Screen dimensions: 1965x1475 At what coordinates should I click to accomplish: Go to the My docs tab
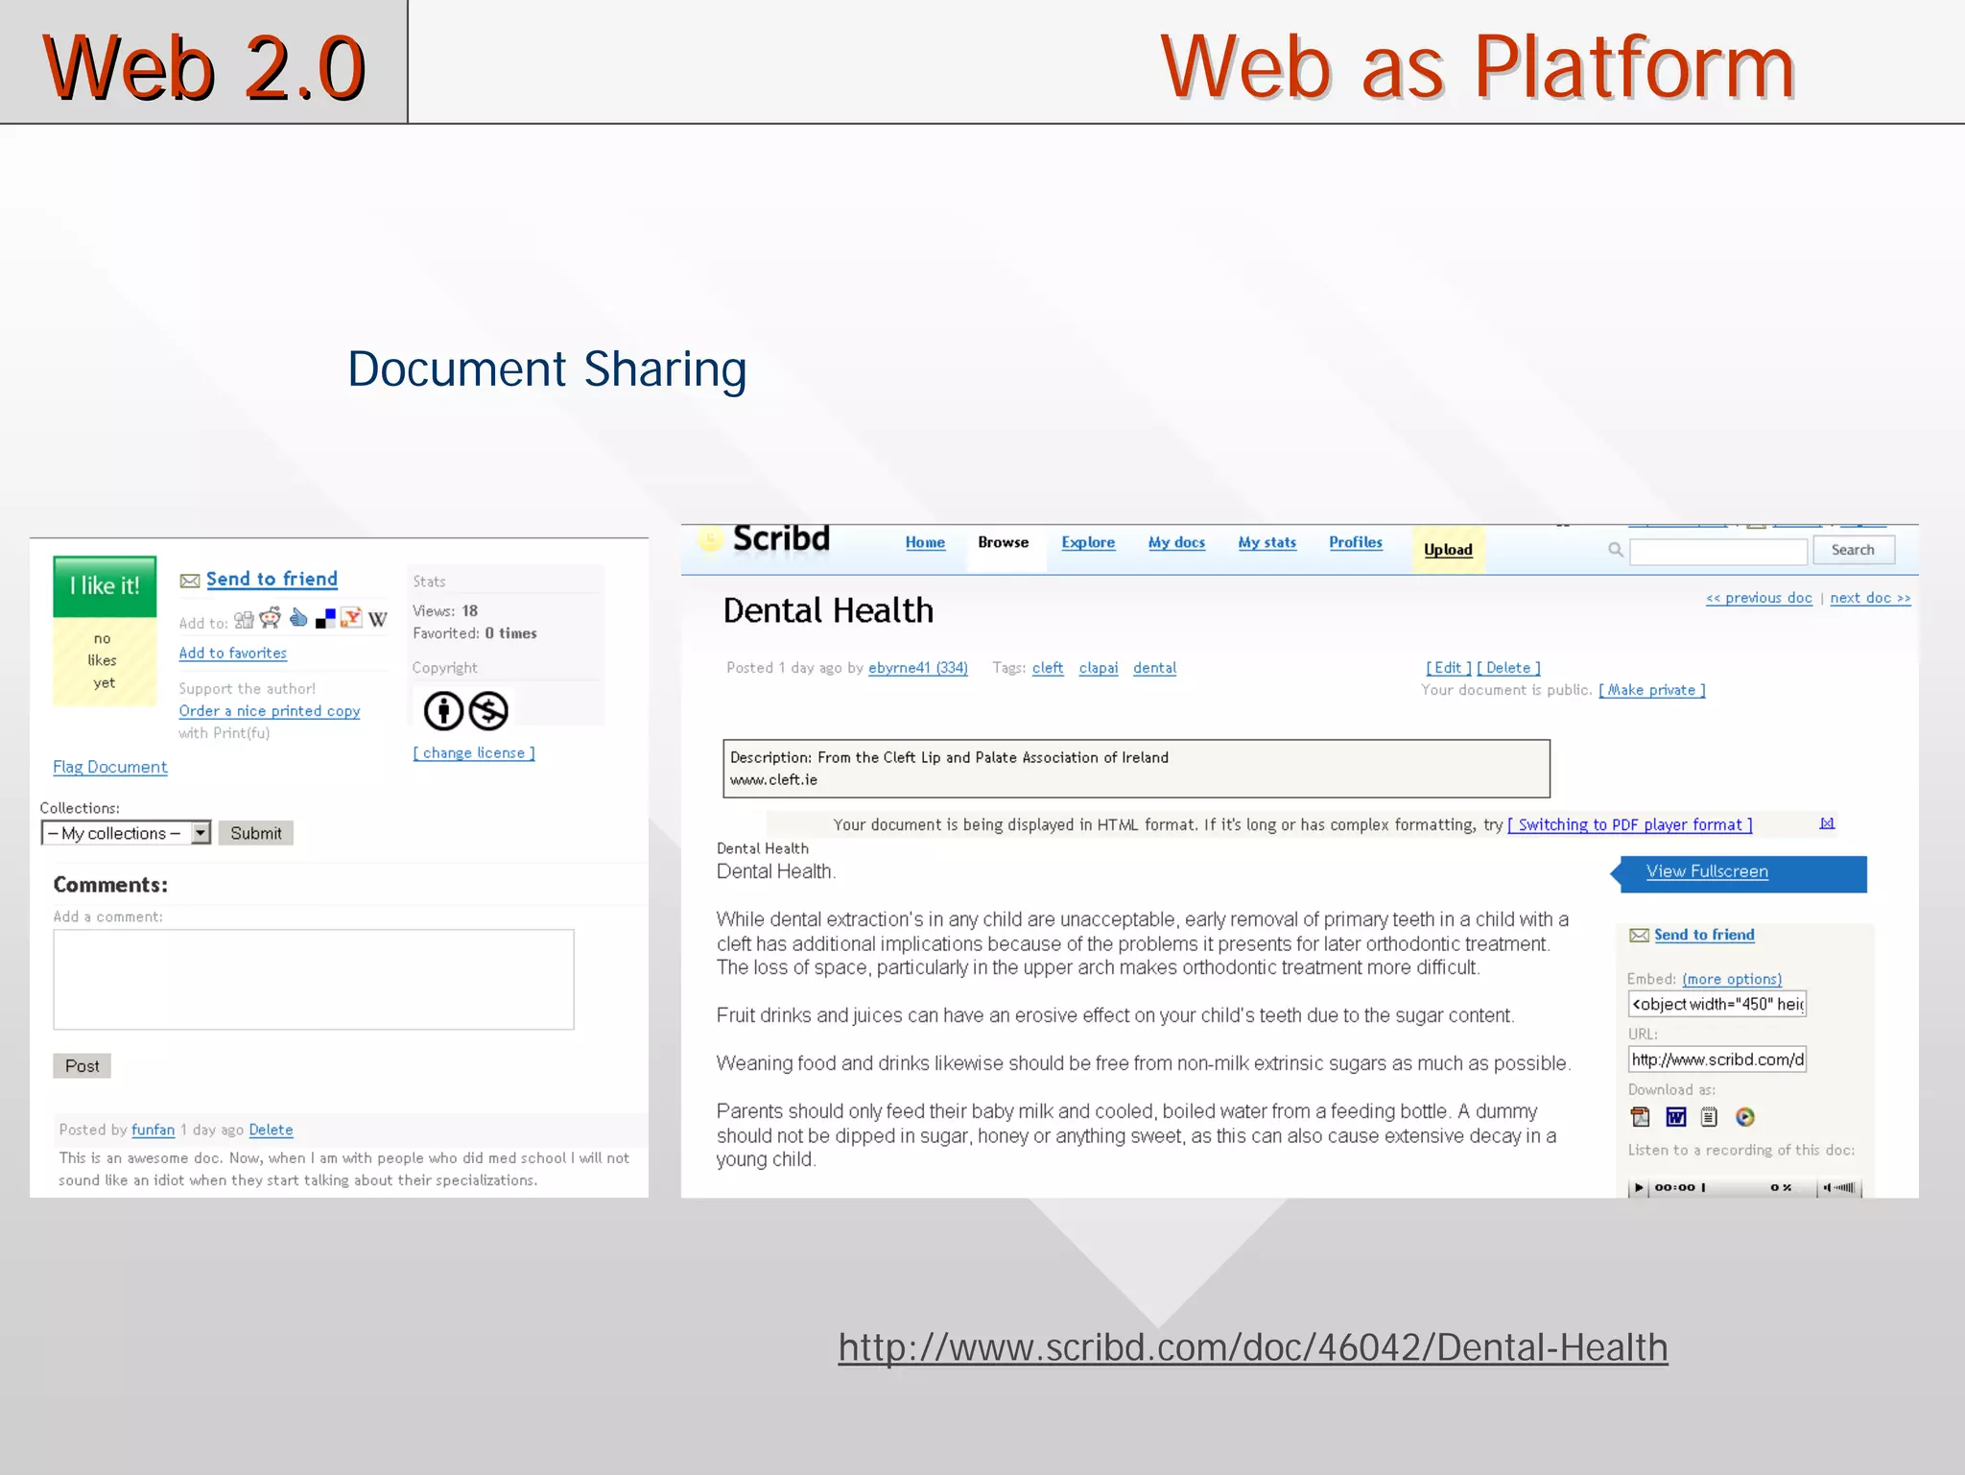click(1176, 542)
